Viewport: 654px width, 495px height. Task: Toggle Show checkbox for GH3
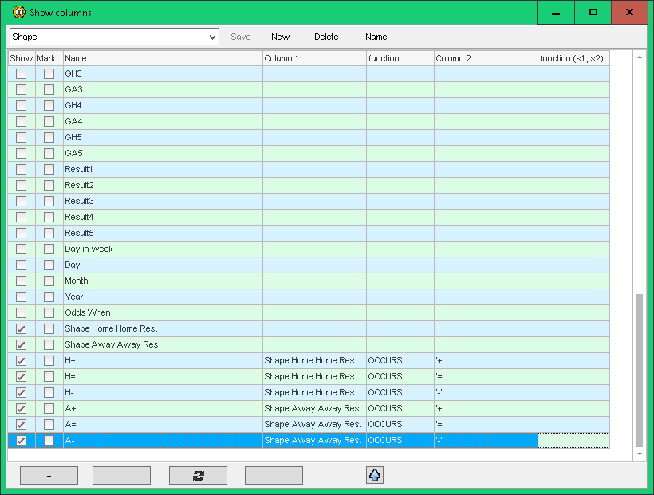pyautogui.click(x=22, y=74)
